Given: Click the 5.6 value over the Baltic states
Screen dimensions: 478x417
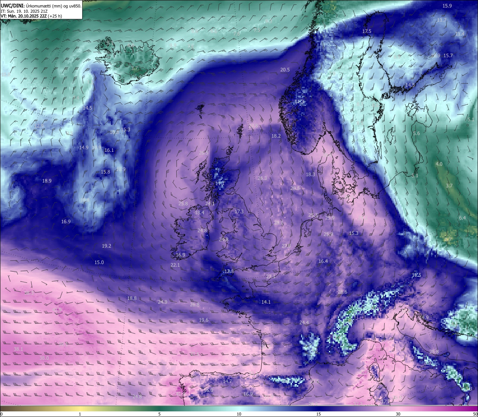Looking at the screenshot, I should tap(417, 134).
